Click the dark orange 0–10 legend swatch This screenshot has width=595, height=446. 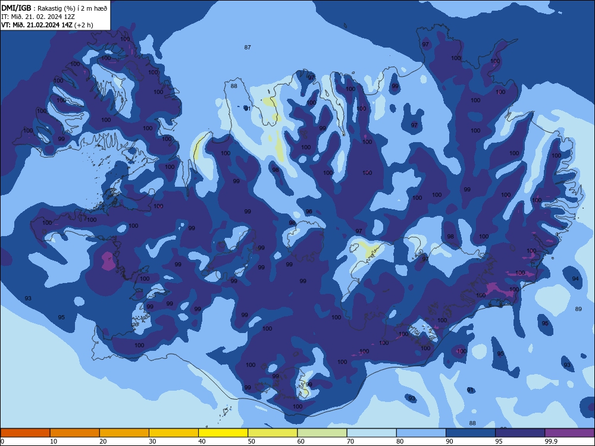click(25, 433)
